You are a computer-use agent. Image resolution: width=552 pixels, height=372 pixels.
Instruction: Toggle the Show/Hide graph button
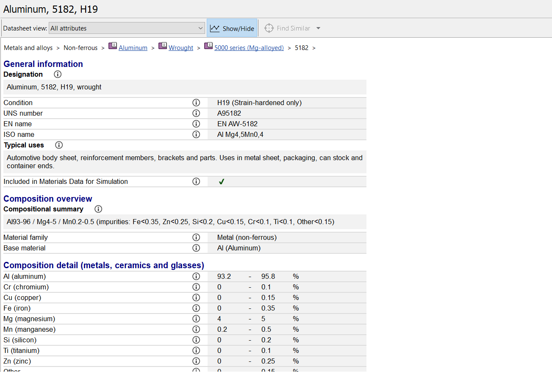click(x=232, y=28)
